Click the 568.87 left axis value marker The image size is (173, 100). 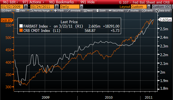point(7,20)
